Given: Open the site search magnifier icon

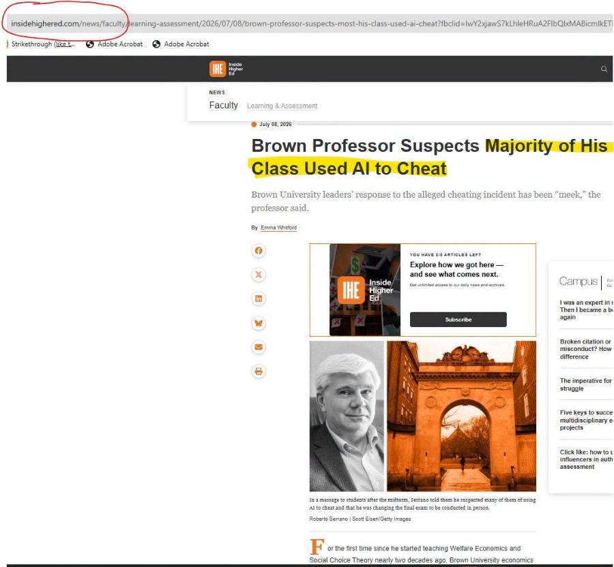Looking at the screenshot, I should [x=604, y=69].
